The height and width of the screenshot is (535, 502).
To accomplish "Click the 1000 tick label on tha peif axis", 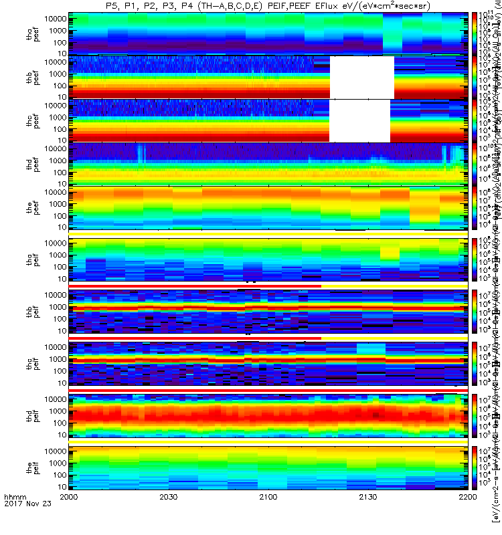I will point(58,255).
